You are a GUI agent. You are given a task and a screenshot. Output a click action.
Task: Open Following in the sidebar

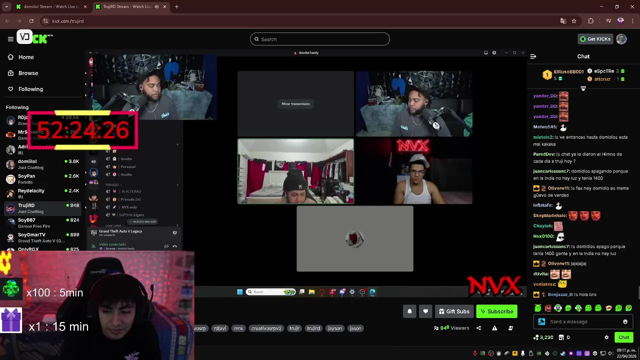click(30, 89)
